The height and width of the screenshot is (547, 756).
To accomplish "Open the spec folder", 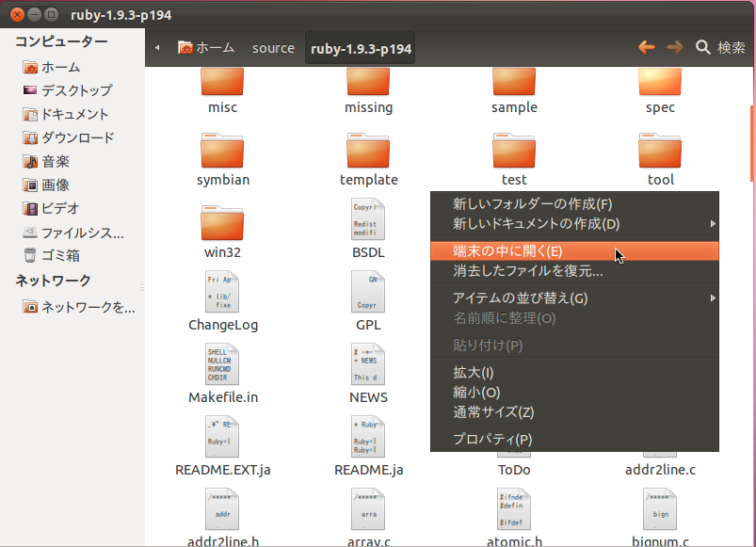I will tap(660, 82).
